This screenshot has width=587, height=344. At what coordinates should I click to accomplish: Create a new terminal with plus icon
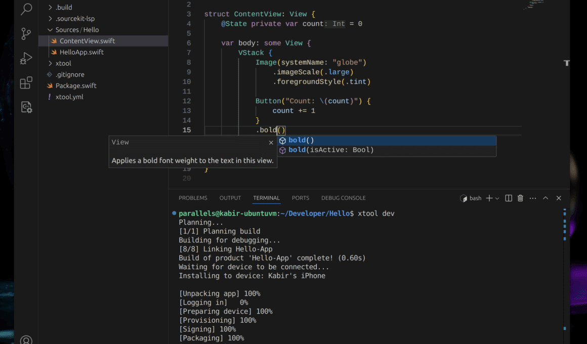489,198
